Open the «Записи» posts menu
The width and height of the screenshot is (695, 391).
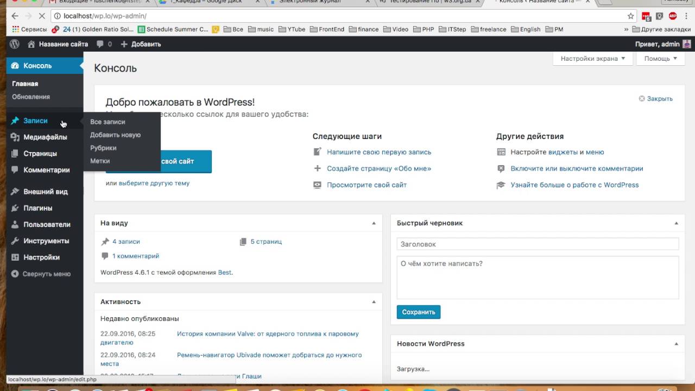[45, 121]
